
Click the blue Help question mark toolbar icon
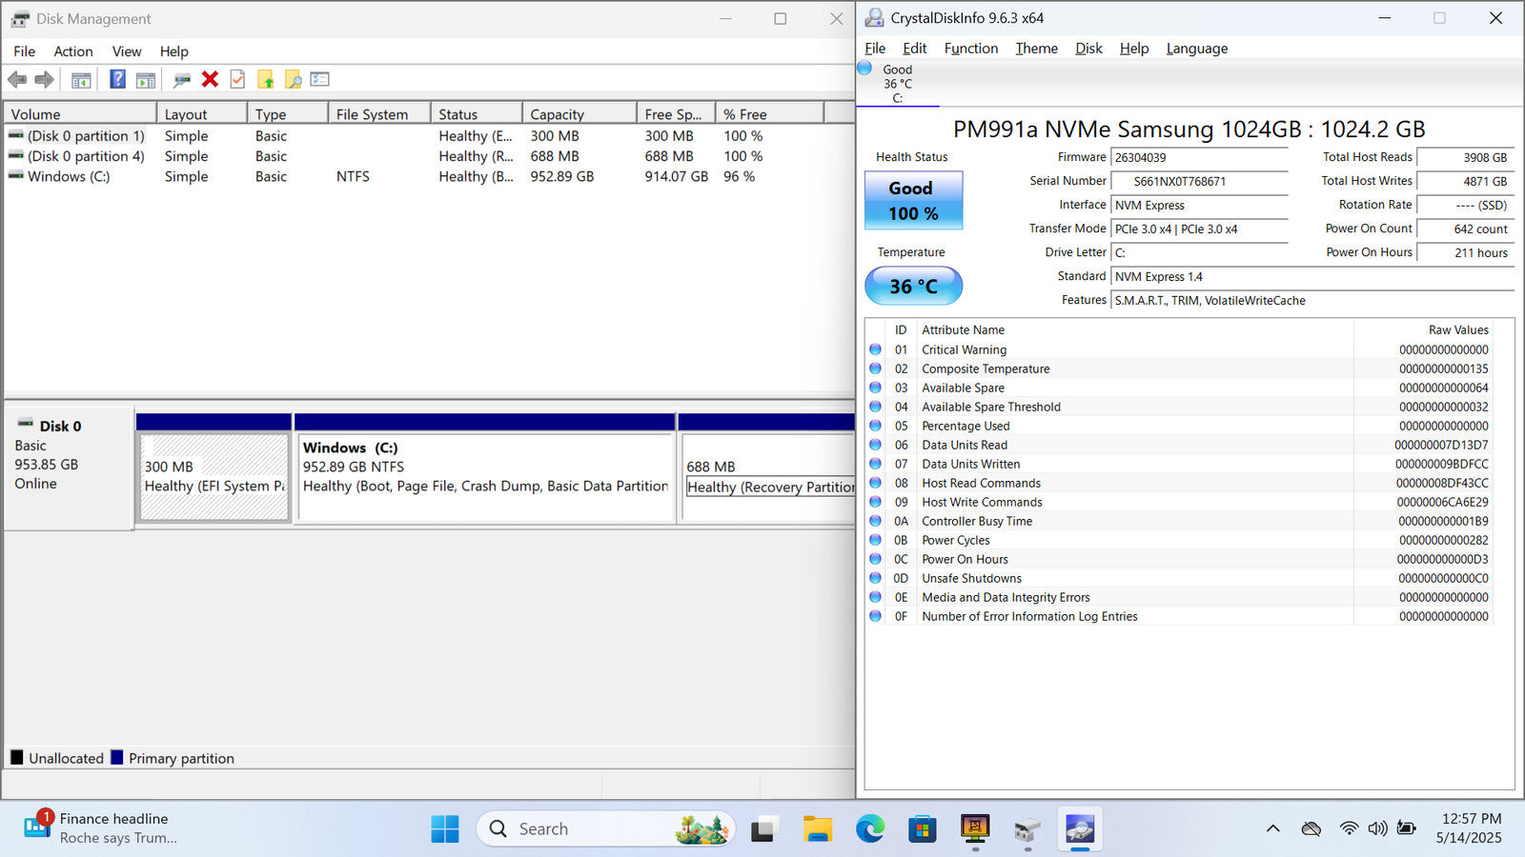(x=117, y=80)
